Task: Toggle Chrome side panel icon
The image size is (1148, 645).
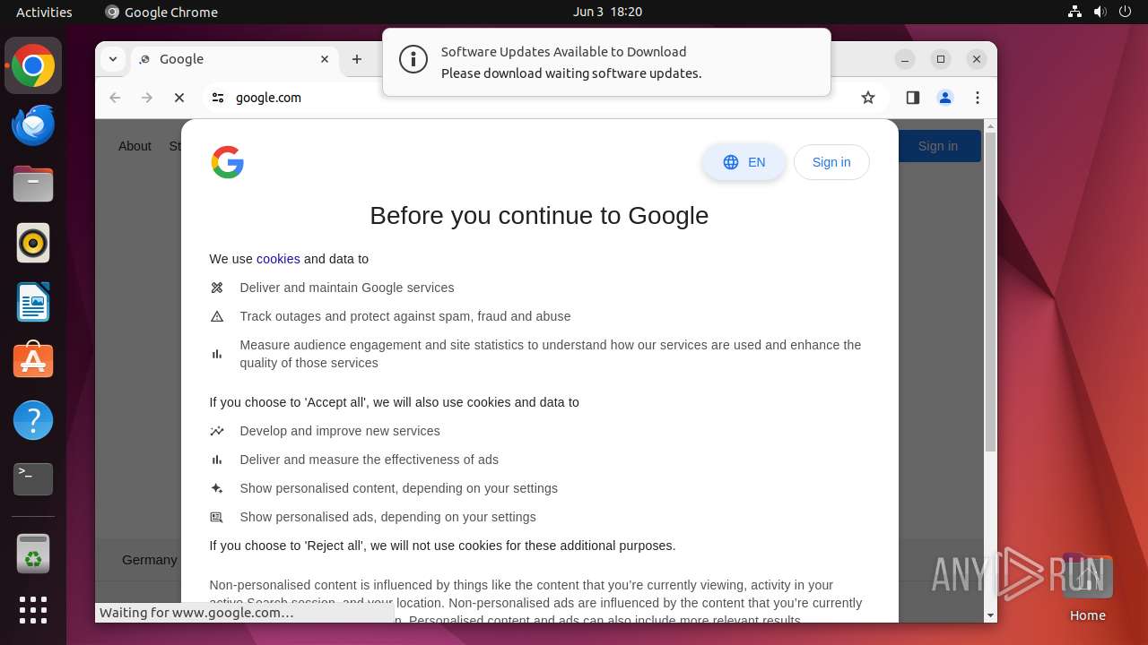Action: (x=913, y=98)
